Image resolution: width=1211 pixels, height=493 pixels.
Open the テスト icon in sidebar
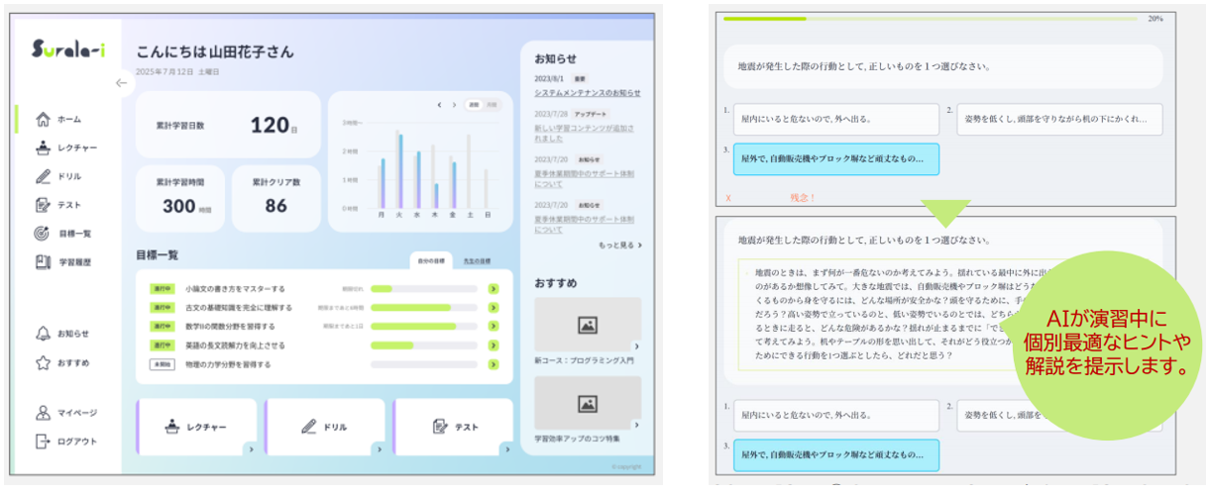[43, 206]
